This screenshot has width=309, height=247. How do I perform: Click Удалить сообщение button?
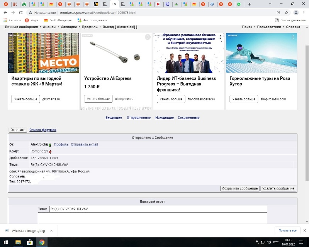pyautogui.click(x=278, y=188)
